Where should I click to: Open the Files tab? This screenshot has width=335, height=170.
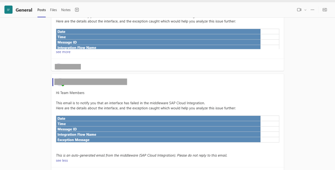coord(53,10)
